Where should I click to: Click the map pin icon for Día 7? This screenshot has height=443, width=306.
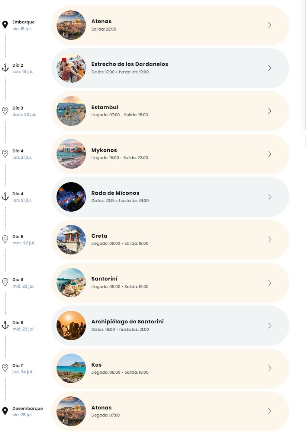click(x=5, y=368)
